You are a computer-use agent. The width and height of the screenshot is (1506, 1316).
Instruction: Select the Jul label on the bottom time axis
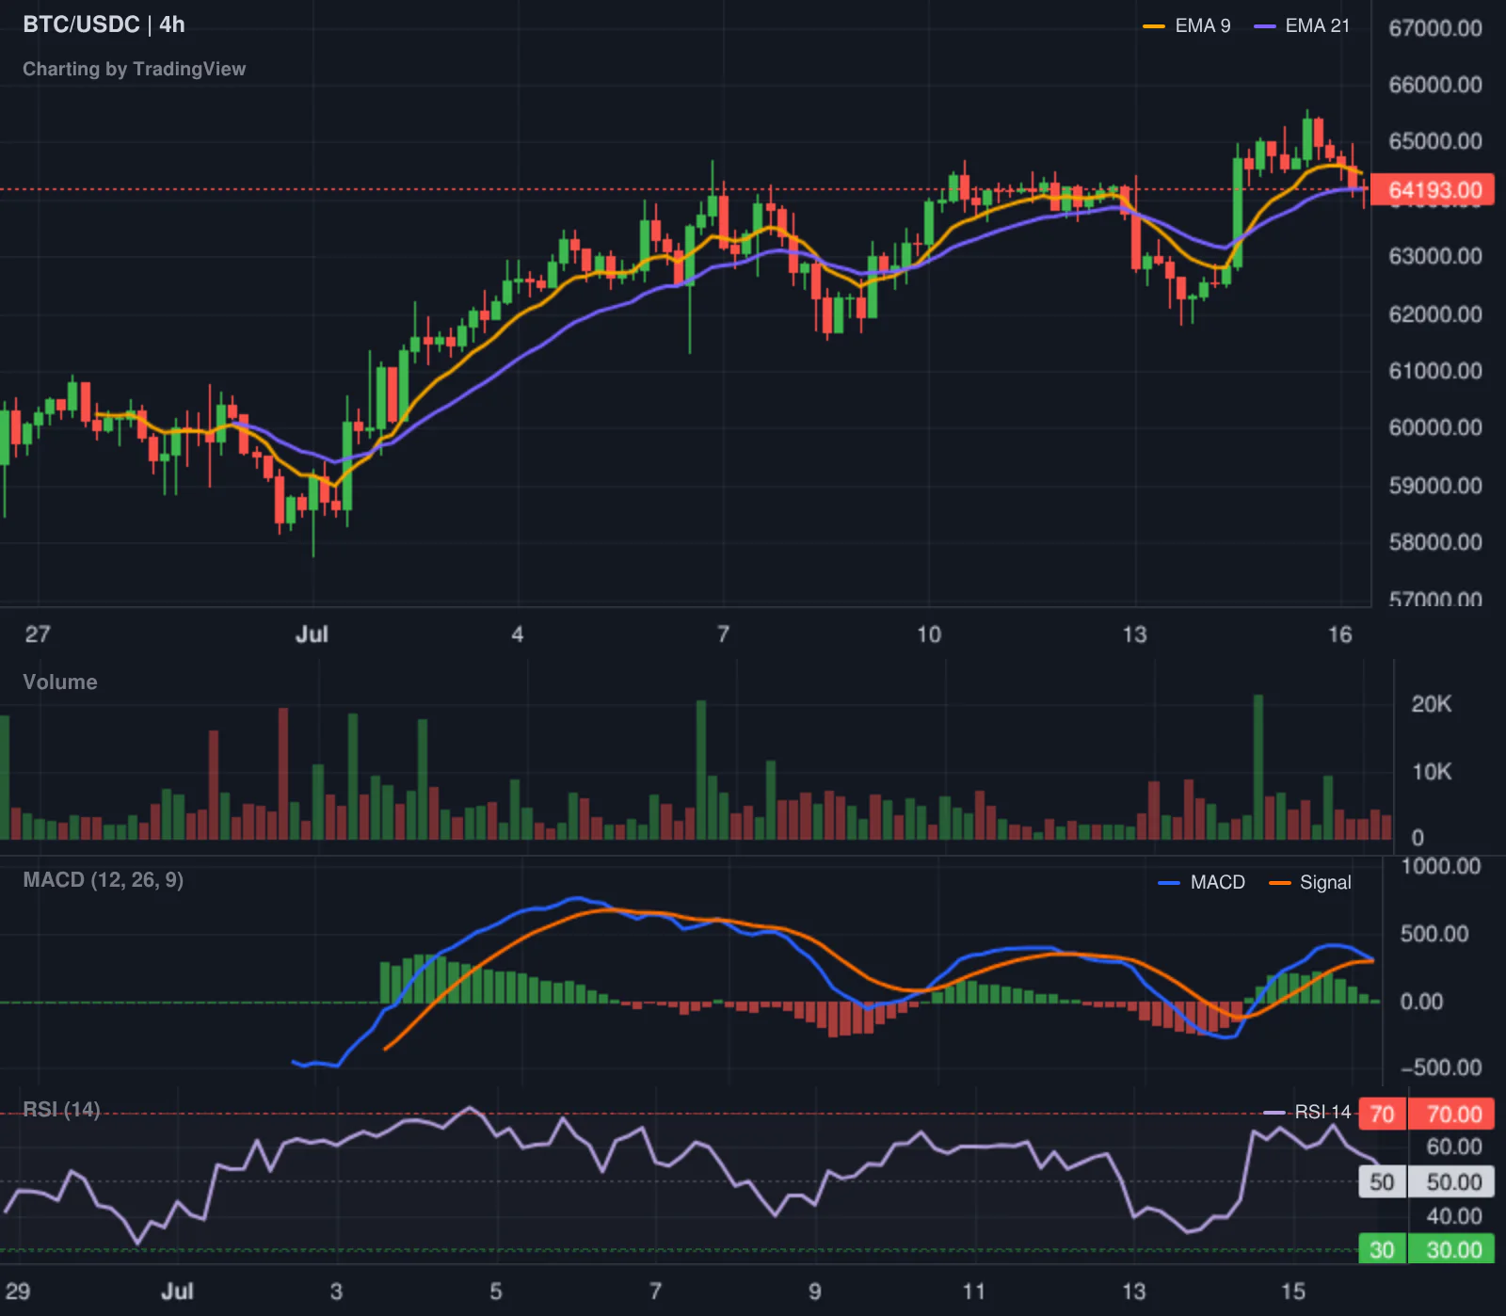(177, 1292)
